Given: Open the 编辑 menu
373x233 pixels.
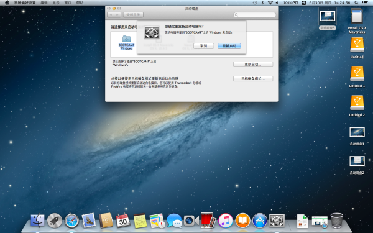Looking at the screenshot, I should [44, 3].
